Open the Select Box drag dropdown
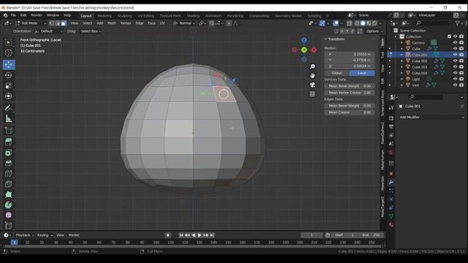Viewport: 468px width, 263px height. [91, 31]
